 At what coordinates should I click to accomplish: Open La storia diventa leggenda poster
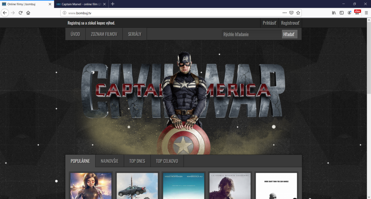pyautogui.click(x=230, y=186)
